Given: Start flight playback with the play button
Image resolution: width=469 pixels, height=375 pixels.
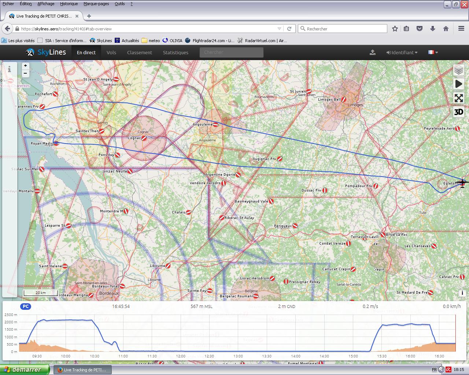Looking at the screenshot, I should click(458, 84).
